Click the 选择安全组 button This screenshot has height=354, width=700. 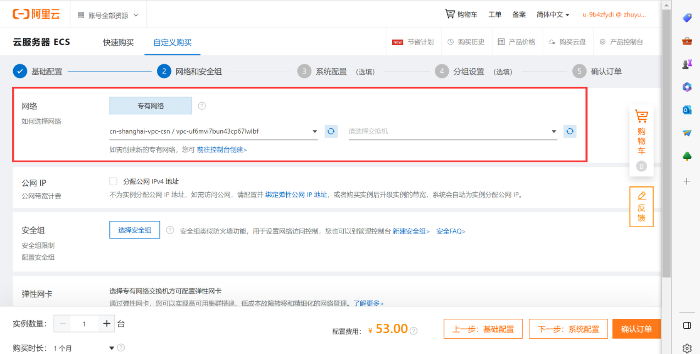pyautogui.click(x=135, y=230)
